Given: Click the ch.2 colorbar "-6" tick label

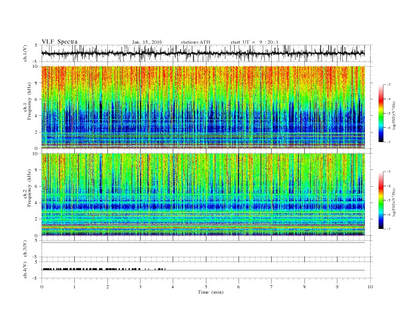Looking at the screenshot, I should (x=389, y=215).
